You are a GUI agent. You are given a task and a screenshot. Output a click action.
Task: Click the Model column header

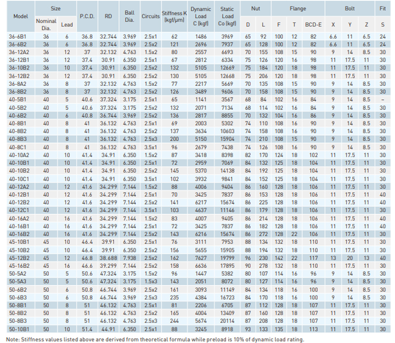pos(20,16)
